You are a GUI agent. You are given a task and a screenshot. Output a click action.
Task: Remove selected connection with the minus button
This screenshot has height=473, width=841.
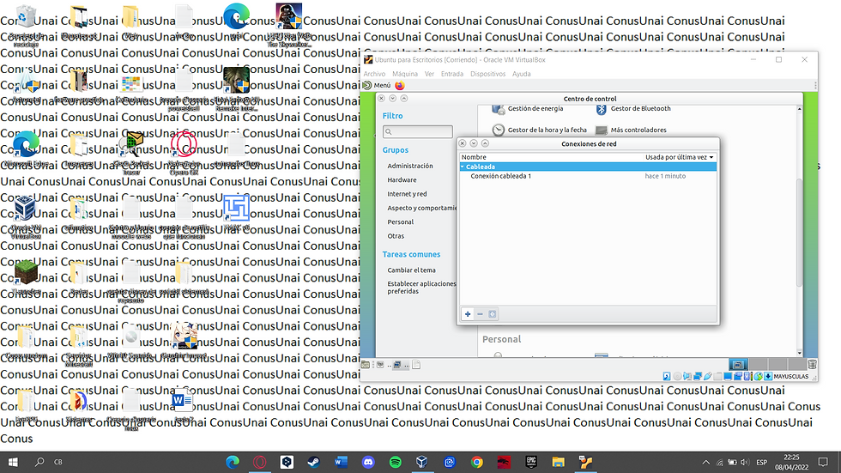pyautogui.click(x=480, y=314)
